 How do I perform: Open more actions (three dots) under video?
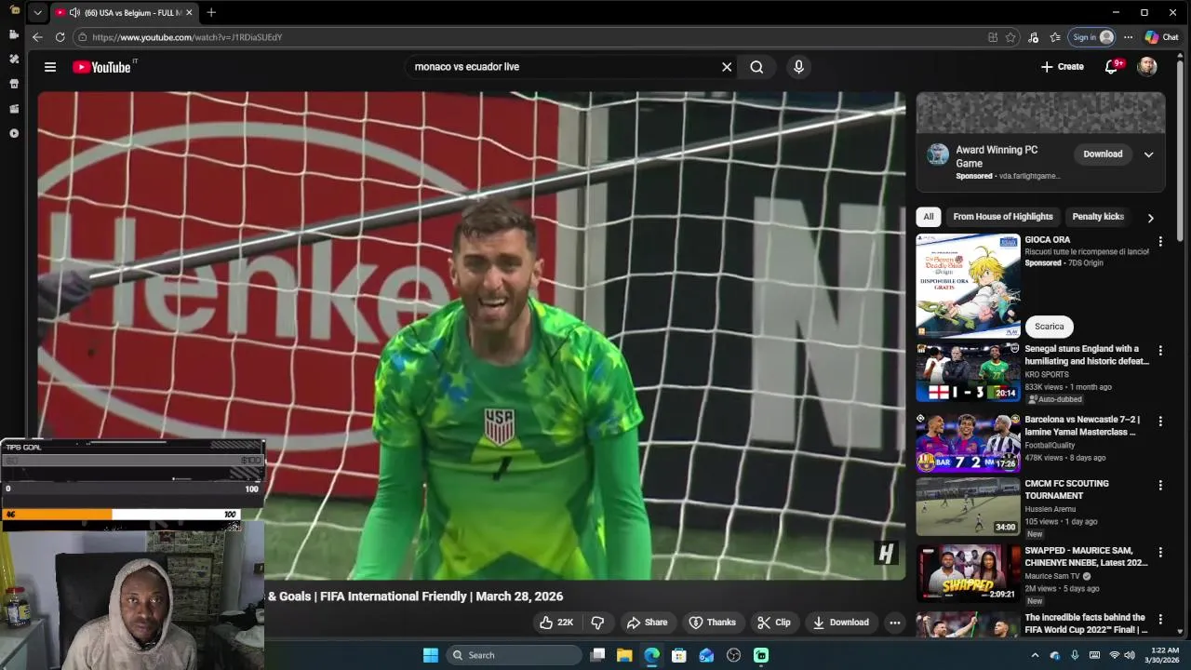(x=894, y=623)
